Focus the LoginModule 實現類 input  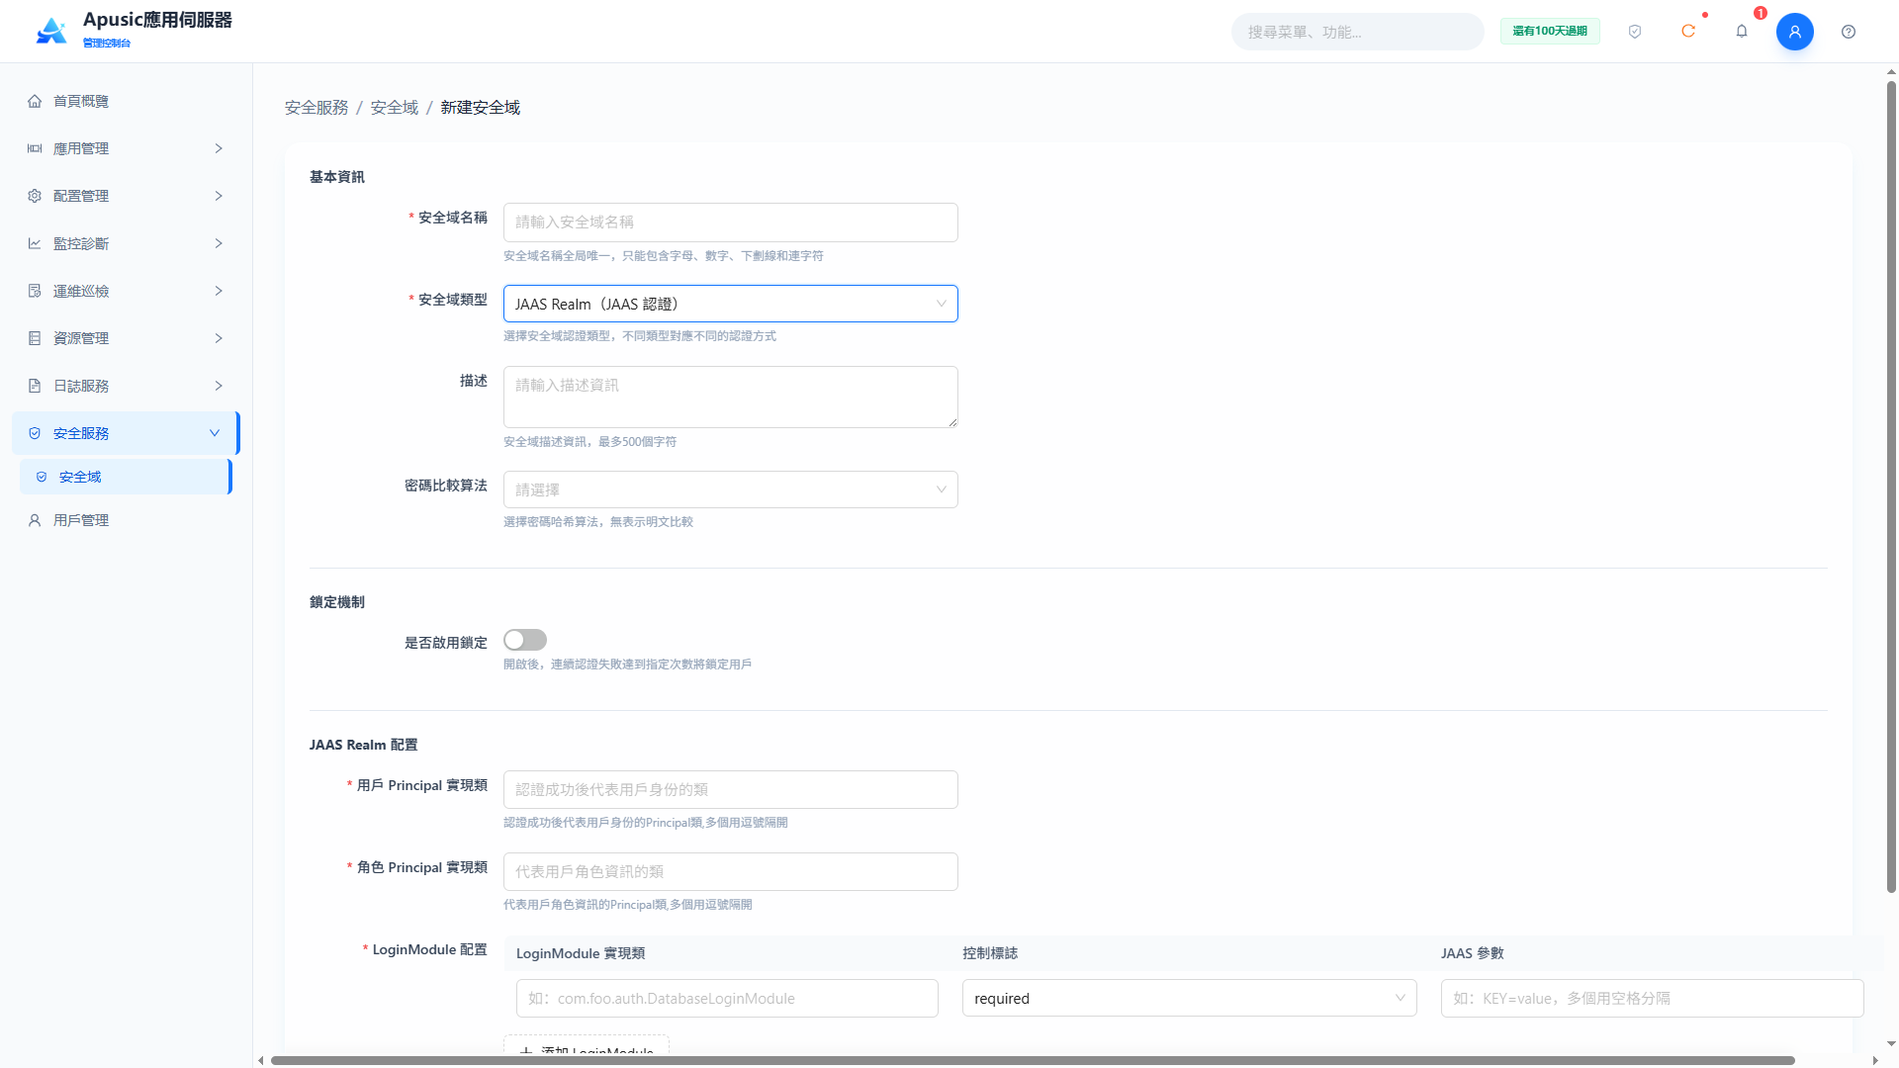[727, 998]
